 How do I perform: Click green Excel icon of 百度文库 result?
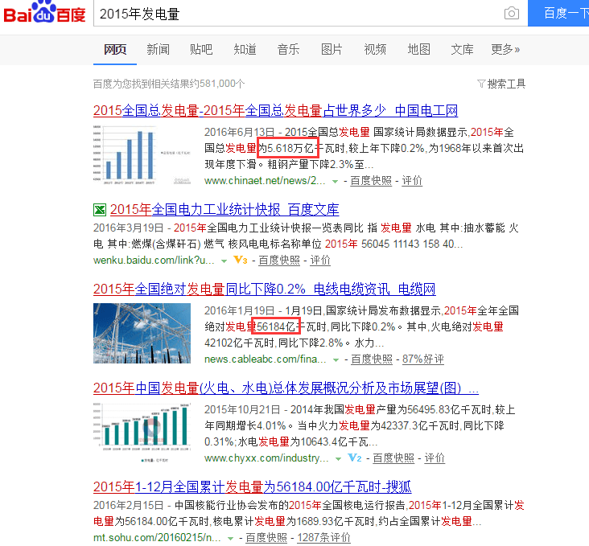(x=100, y=210)
